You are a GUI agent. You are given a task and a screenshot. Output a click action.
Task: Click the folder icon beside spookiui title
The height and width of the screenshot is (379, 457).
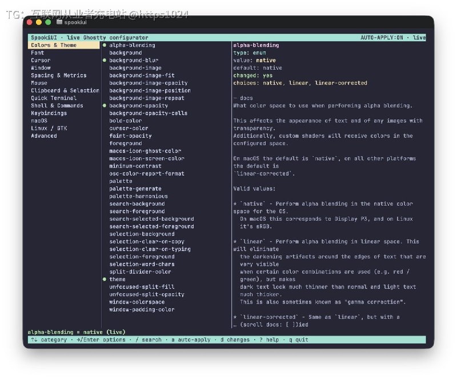tap(59, 22)
